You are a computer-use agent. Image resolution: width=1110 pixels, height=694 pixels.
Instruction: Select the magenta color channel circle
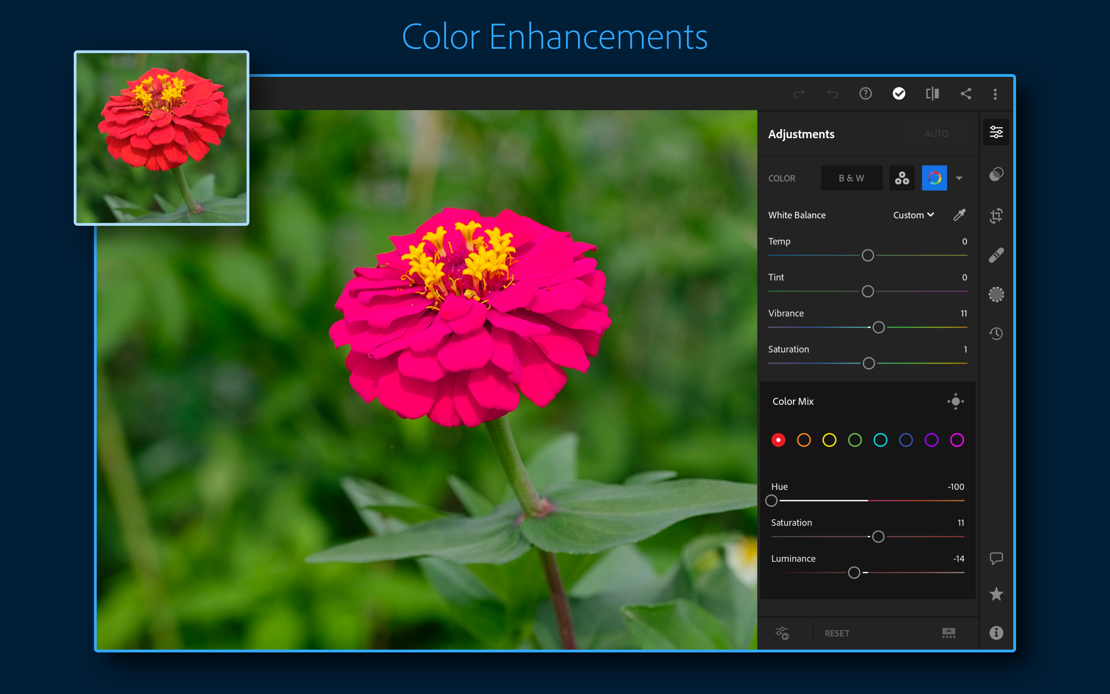coord(957,440)
